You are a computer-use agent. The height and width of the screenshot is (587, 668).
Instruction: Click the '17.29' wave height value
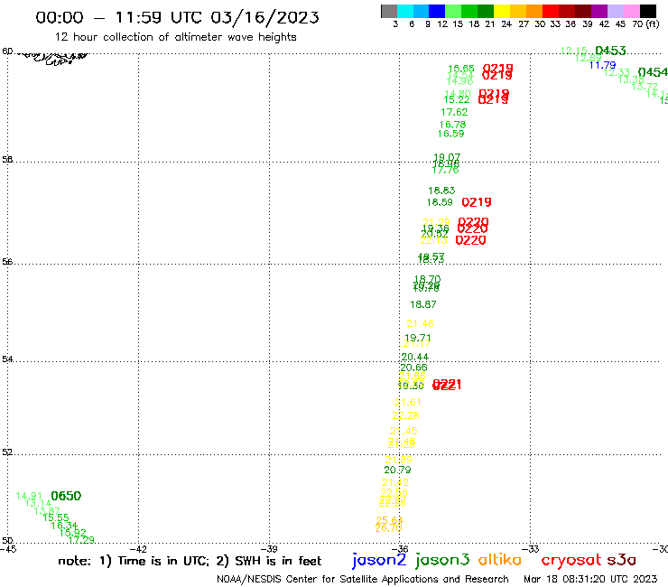(81, 540)
